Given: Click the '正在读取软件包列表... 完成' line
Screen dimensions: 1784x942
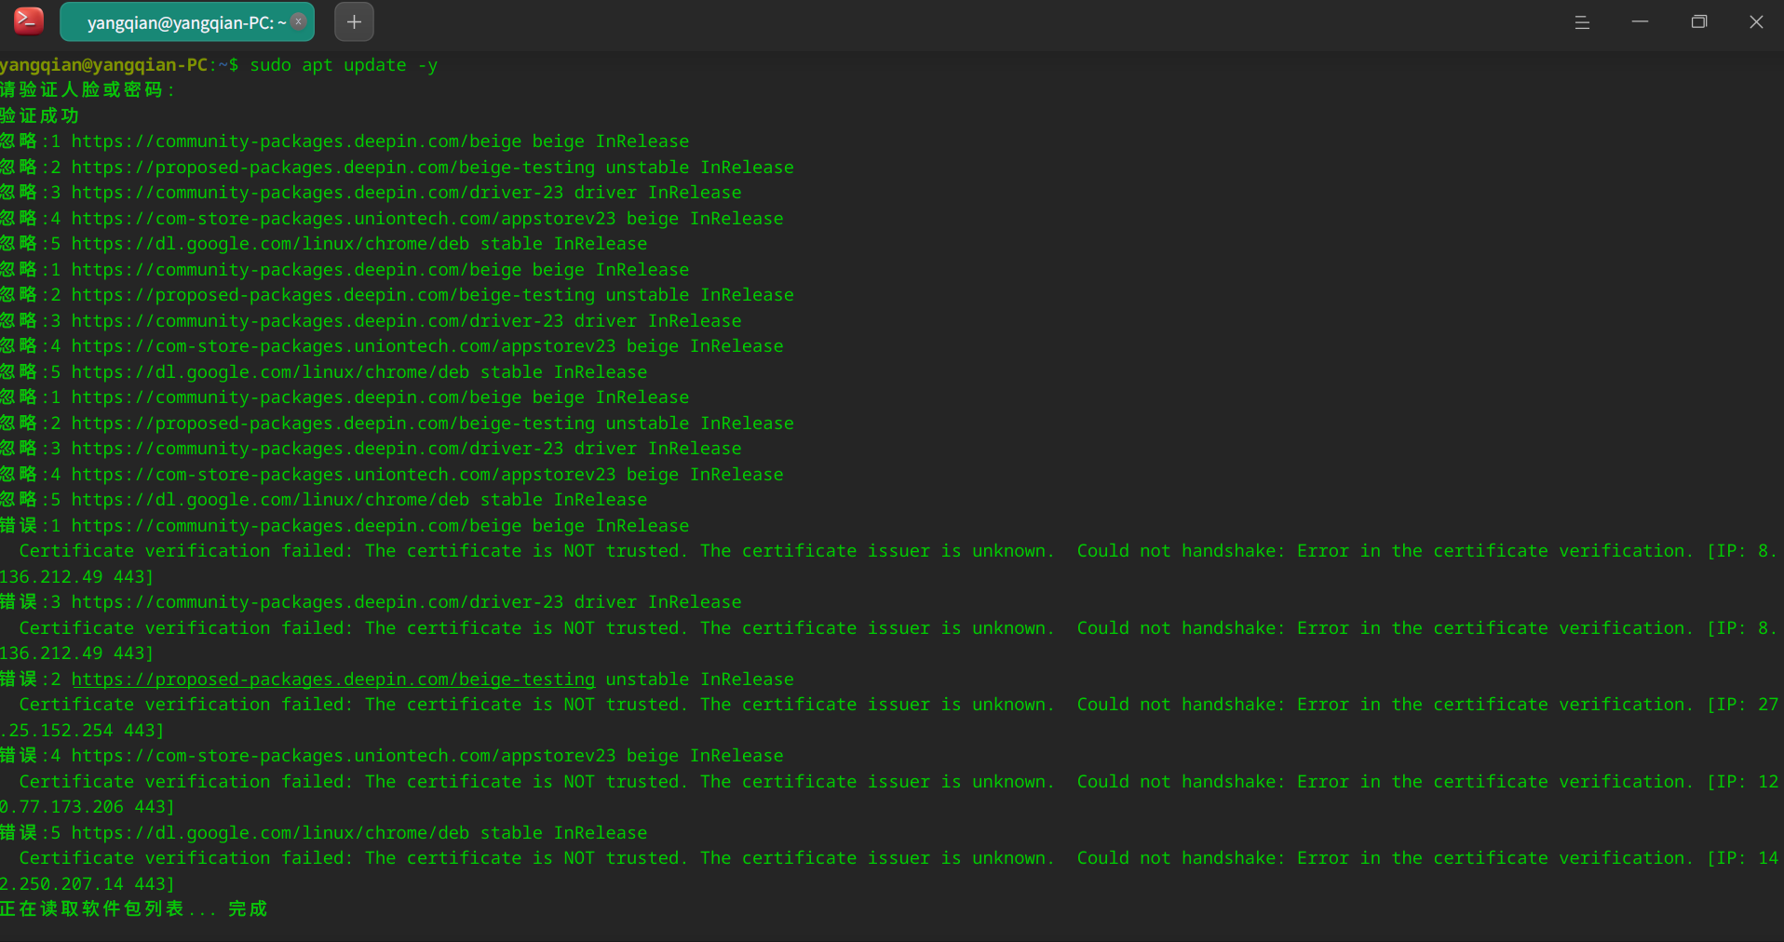Looking at the screenshot, I should 134,909.
